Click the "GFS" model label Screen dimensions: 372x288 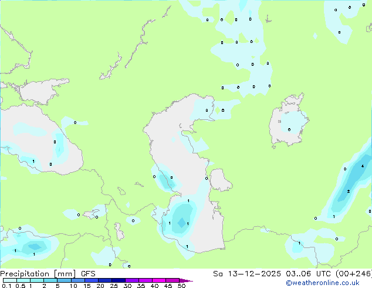point(88,274)
